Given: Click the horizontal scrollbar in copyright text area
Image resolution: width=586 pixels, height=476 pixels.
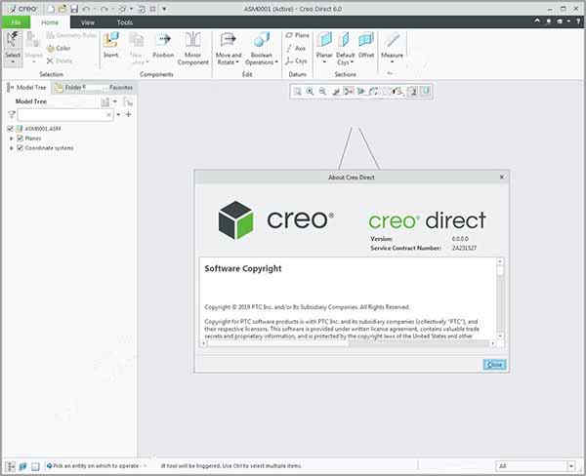Looking at the screenshot, I should [x=348, y=343].
